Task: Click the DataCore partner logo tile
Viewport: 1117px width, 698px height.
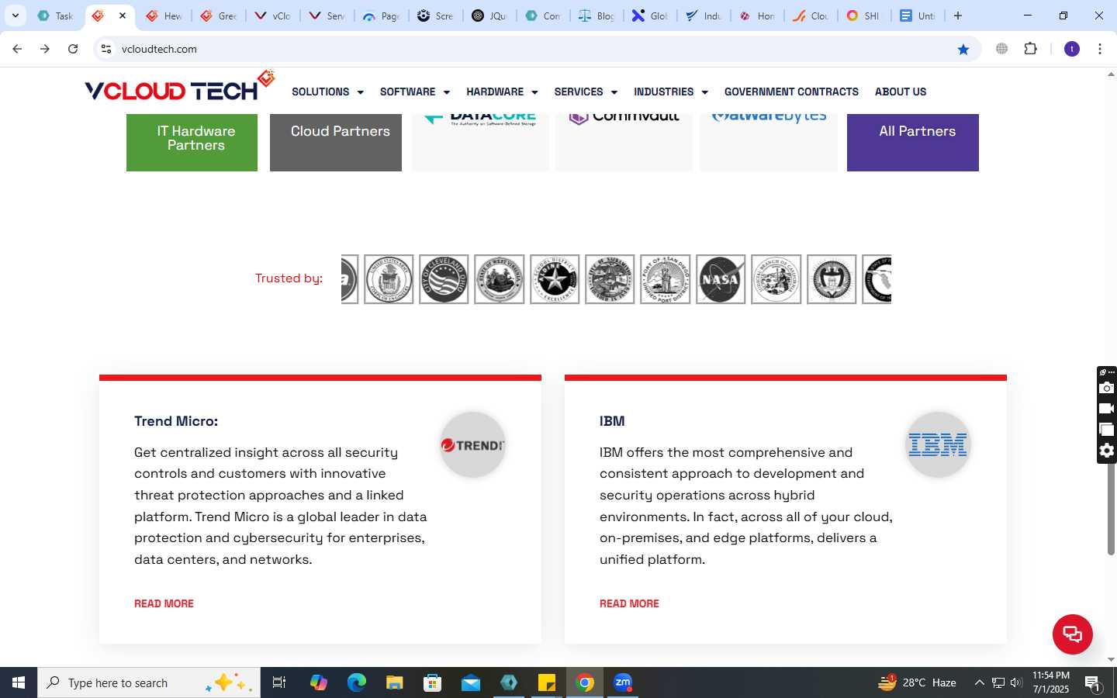Action: coord(480,143)
